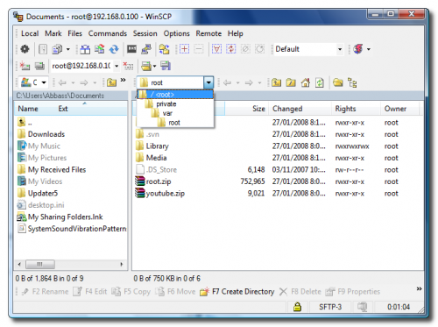Sort remote files by Rights column
This screenshot has width=438, height=327.
[356, 109]
